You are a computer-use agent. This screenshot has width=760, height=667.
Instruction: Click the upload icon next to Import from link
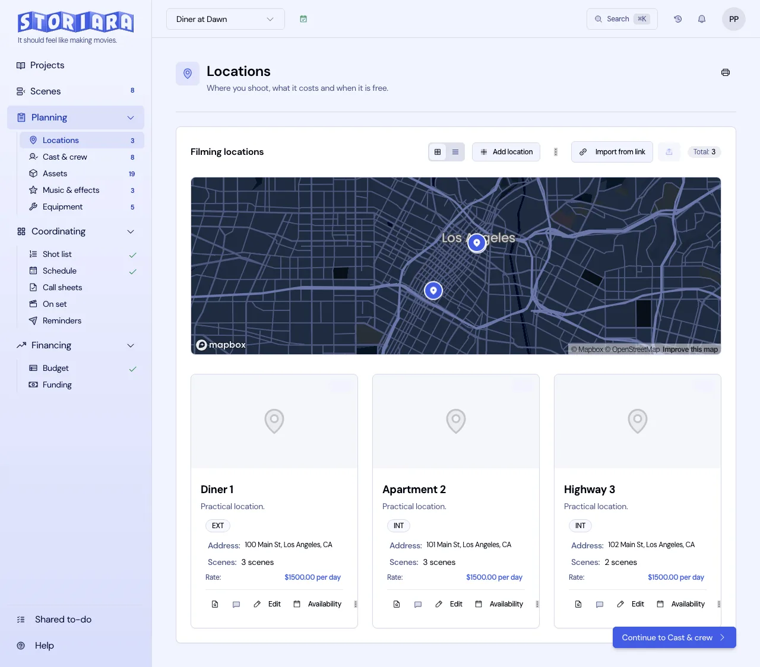(669, 152)
